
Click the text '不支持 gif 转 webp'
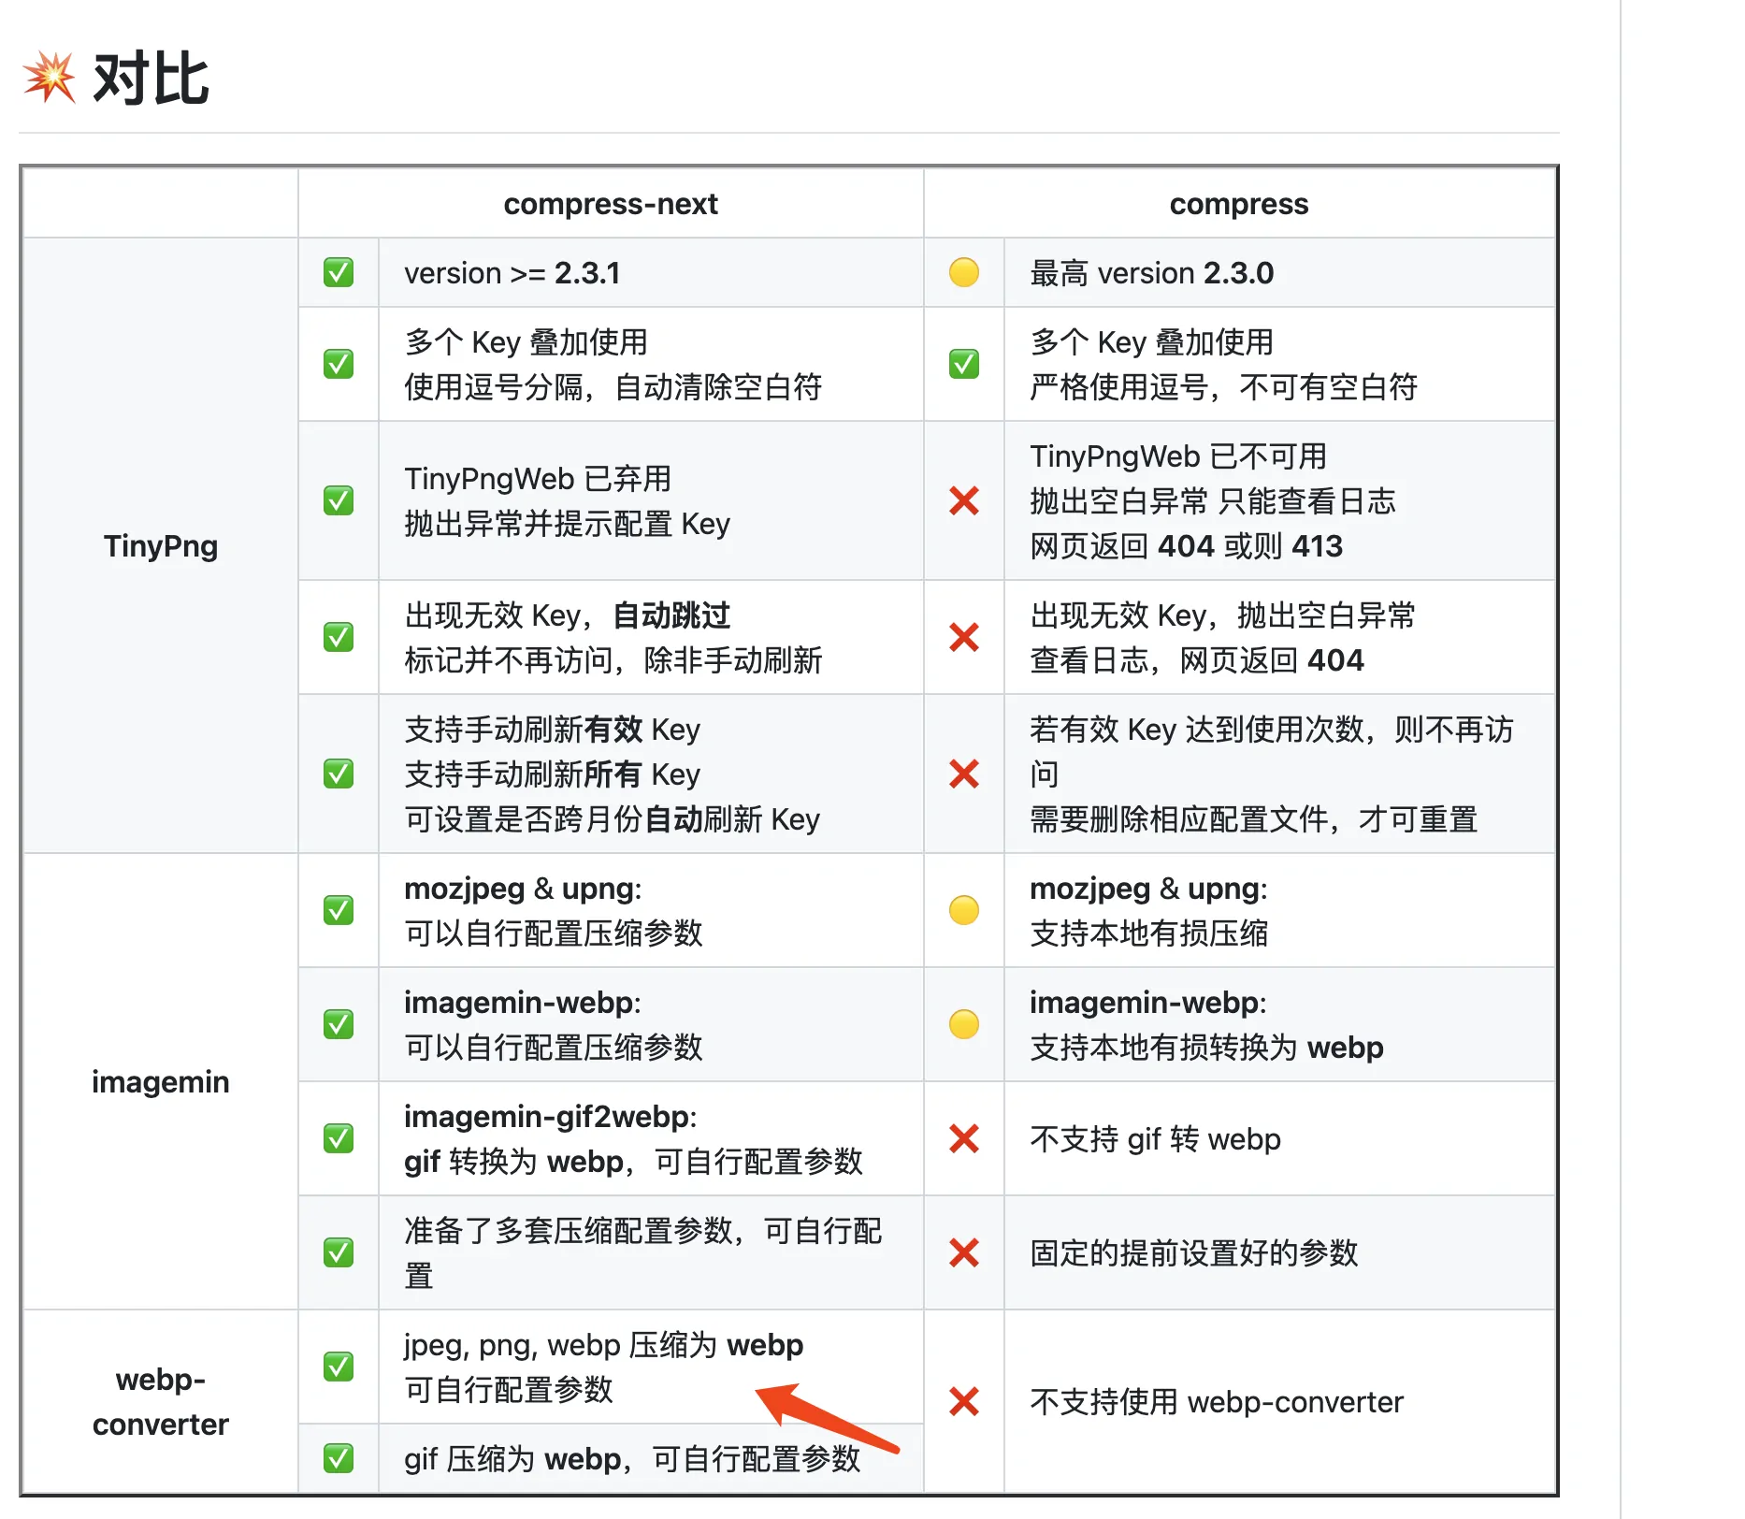coord(1155,1139)
